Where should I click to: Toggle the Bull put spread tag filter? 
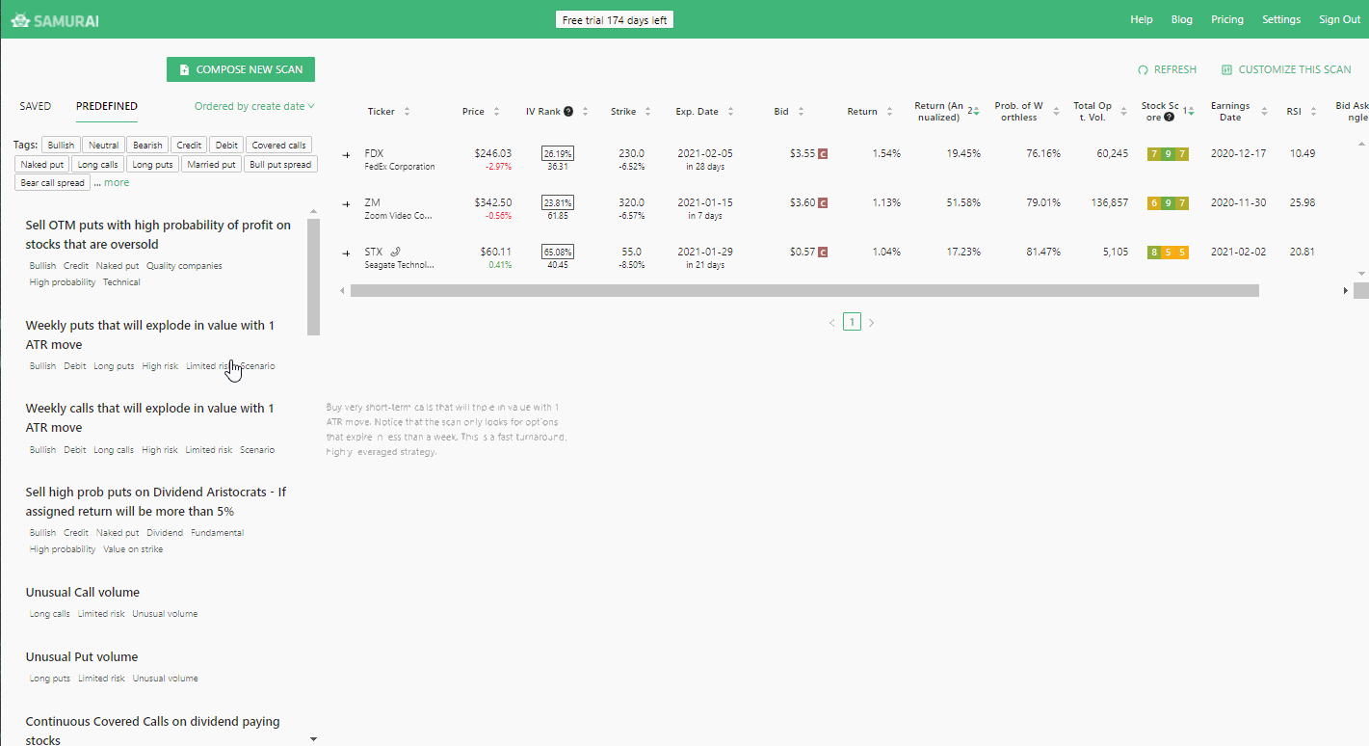pos(279,164)
